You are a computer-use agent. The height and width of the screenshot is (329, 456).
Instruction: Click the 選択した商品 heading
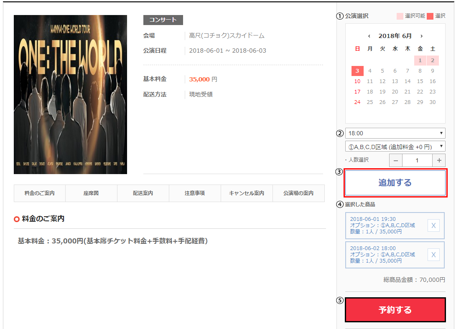(x=360, y=205)
